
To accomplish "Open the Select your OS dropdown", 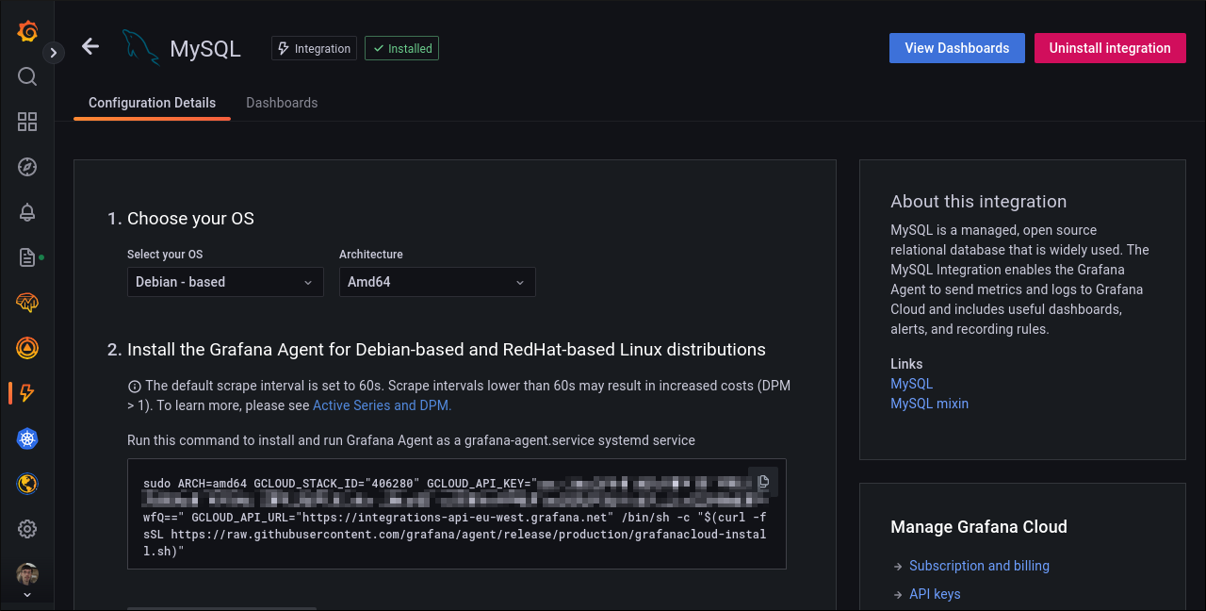I will coord(225,282).
